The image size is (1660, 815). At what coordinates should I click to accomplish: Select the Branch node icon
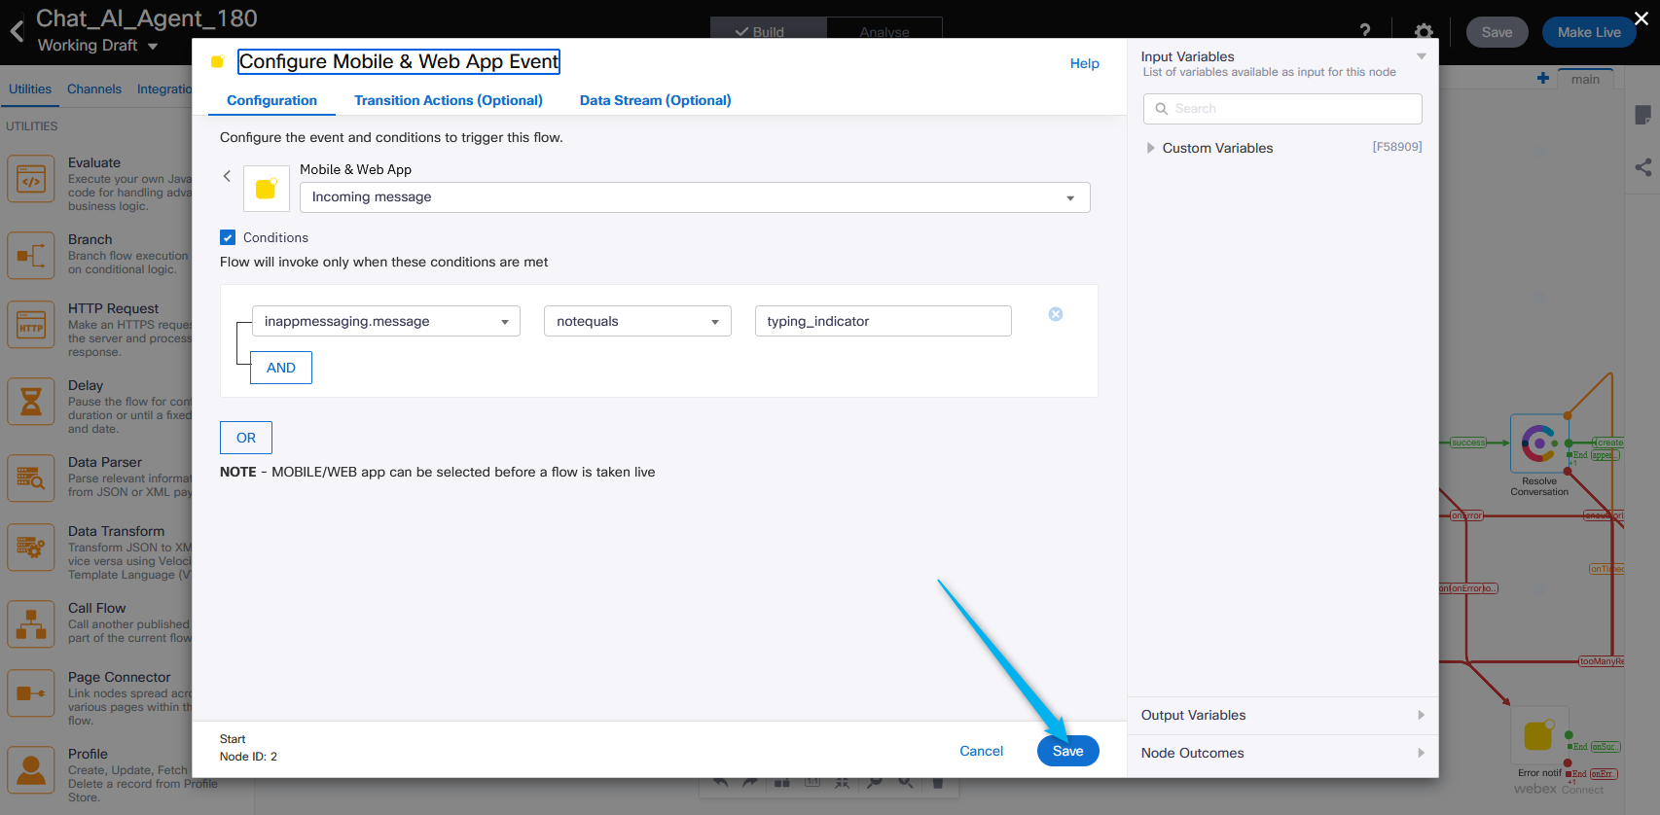31,256
